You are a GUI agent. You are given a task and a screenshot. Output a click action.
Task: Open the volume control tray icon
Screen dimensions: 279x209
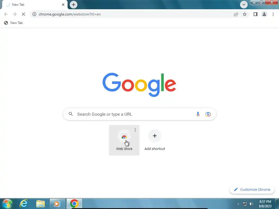coord(251,204)
